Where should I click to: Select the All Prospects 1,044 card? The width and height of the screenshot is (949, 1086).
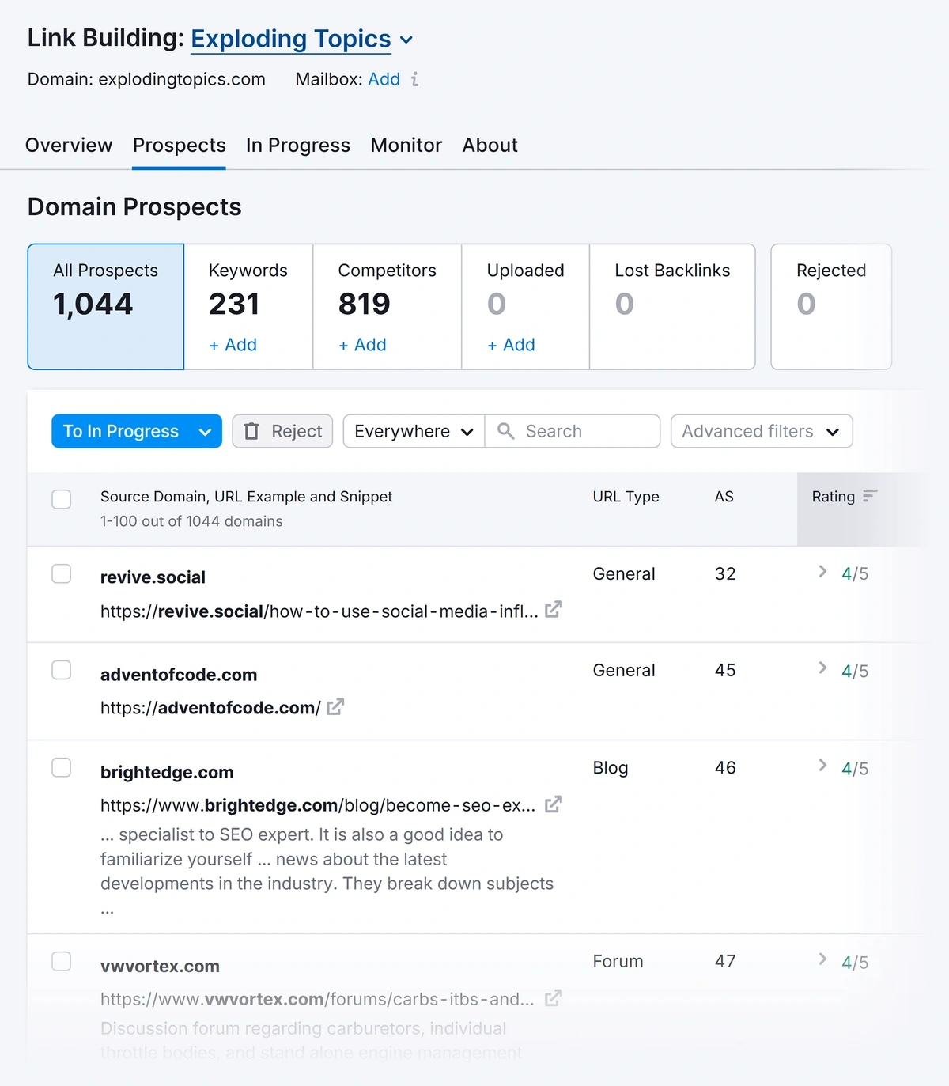click(106, 306)
